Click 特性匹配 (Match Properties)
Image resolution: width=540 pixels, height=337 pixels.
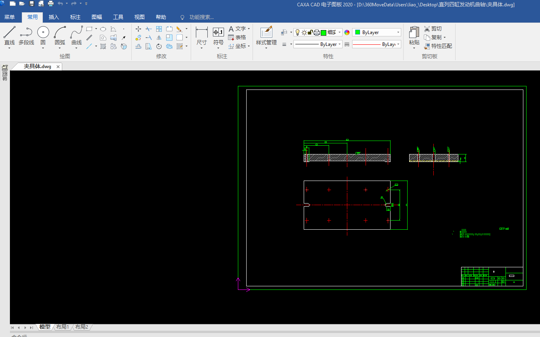click(x=438, y=46)
